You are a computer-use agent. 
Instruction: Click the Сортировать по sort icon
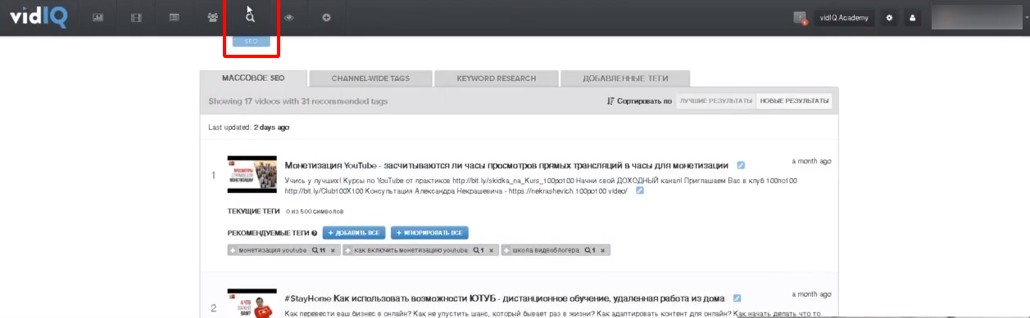point(610,101)
